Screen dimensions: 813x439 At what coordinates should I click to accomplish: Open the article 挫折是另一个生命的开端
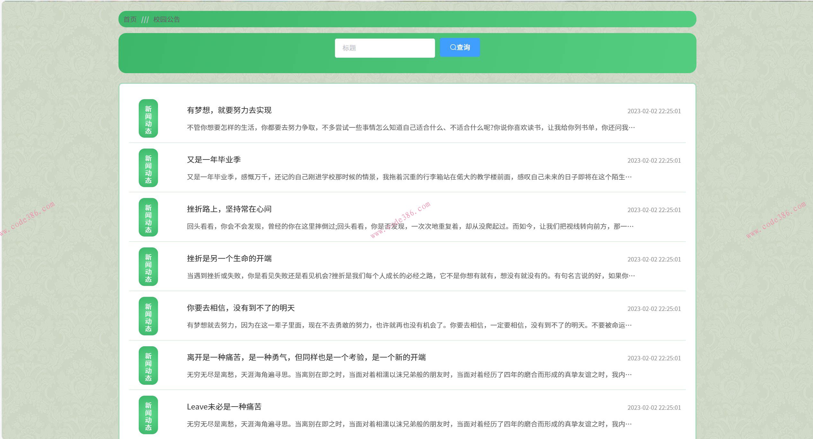coord(229,259)
